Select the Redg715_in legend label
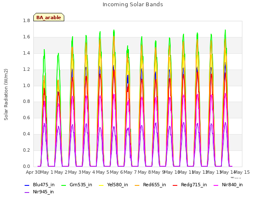267x200 pixels. coord(194,185)
